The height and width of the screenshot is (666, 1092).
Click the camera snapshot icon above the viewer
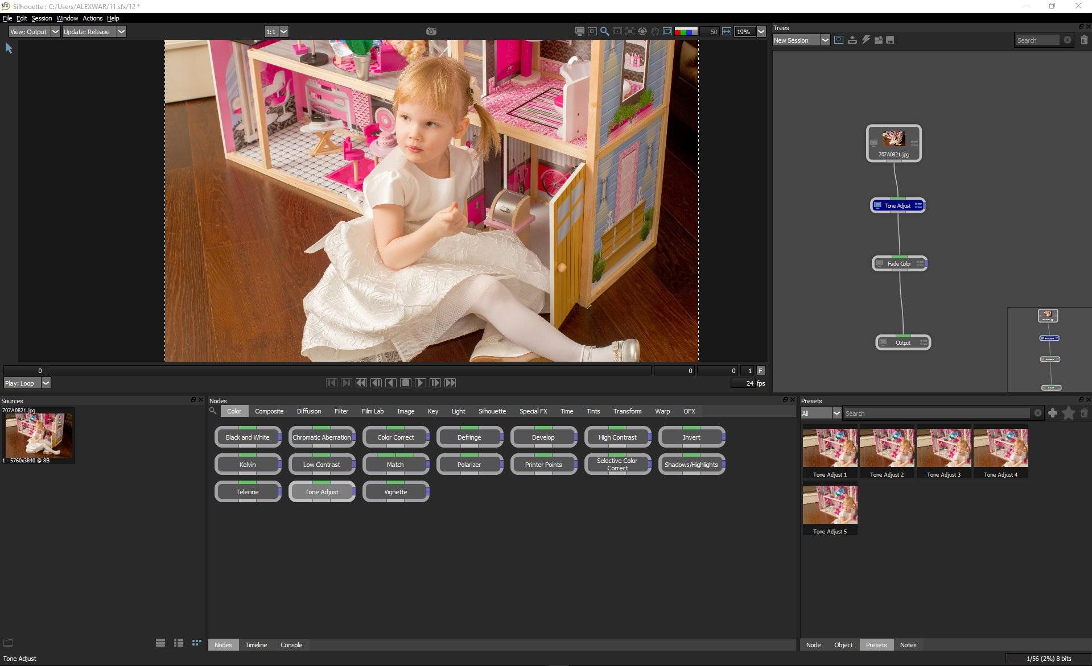tap(431, 31)
